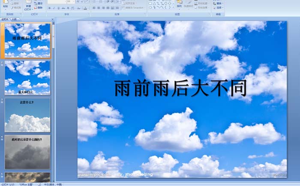Align text right

(x=103, y=8)
